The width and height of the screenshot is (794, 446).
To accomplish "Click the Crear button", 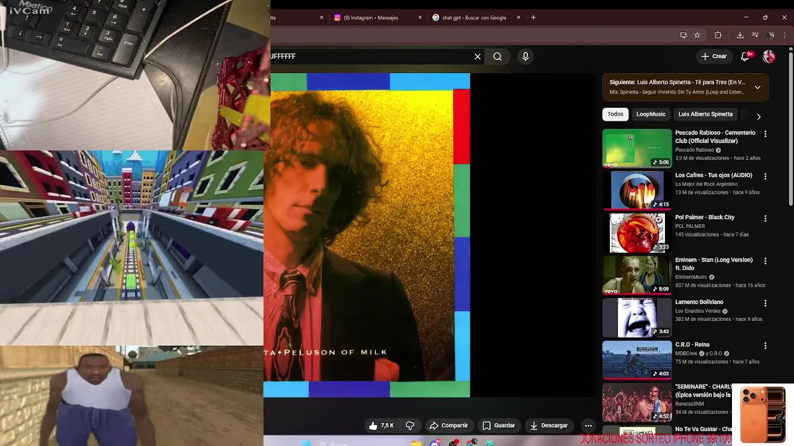I will (x=713, y=56).
